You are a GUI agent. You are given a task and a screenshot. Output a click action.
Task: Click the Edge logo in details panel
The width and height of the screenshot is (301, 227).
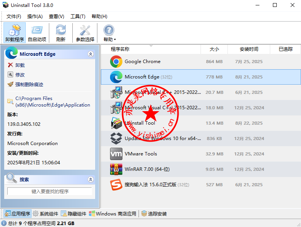click(x=12, y=53)
